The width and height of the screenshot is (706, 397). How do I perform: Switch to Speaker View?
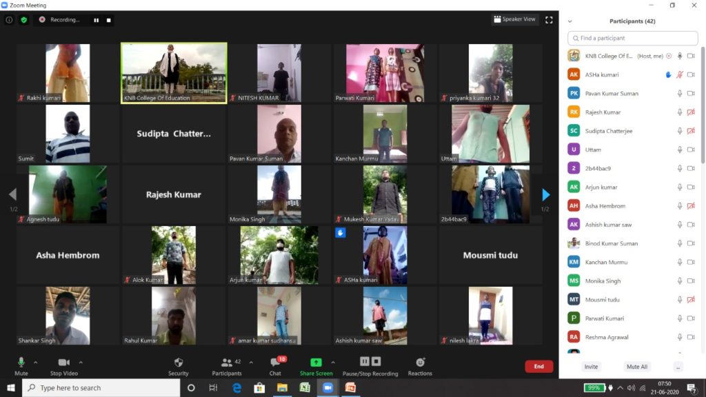pos(515,19)
